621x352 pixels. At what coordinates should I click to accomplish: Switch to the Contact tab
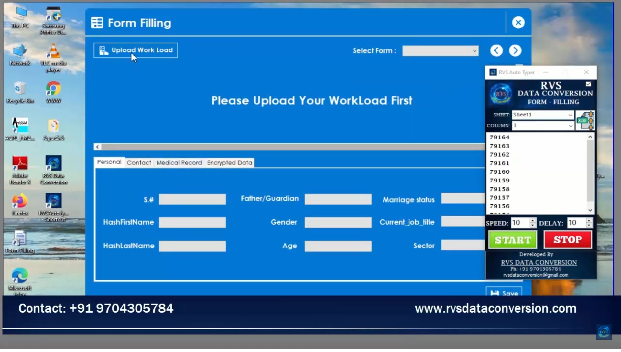click(139, 163)
